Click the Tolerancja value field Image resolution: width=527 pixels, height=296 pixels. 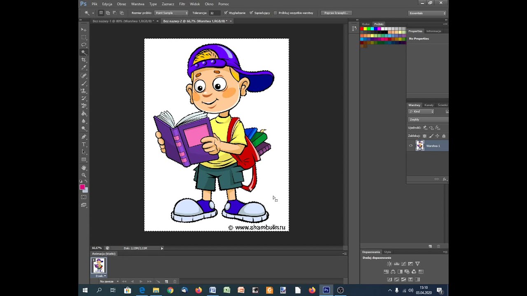(x=214, y=13)
